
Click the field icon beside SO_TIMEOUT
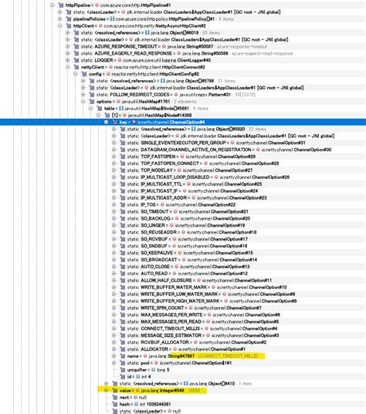pyautogui.click(x=123, y=211)
